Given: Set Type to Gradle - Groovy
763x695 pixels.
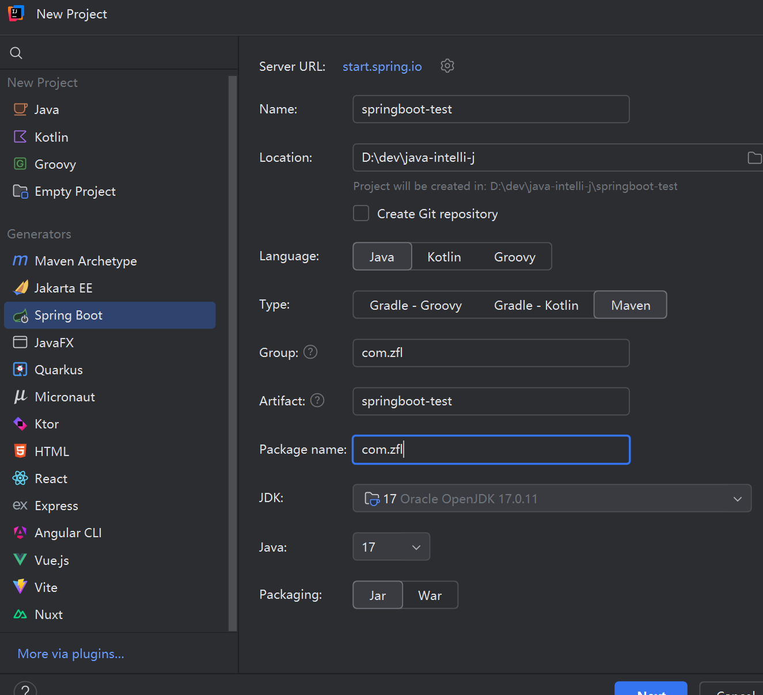Looking at the screenshot, I should 416,305.
